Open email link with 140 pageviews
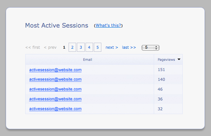The width and height of the screenshot is (211, 136). coord(55,79)
